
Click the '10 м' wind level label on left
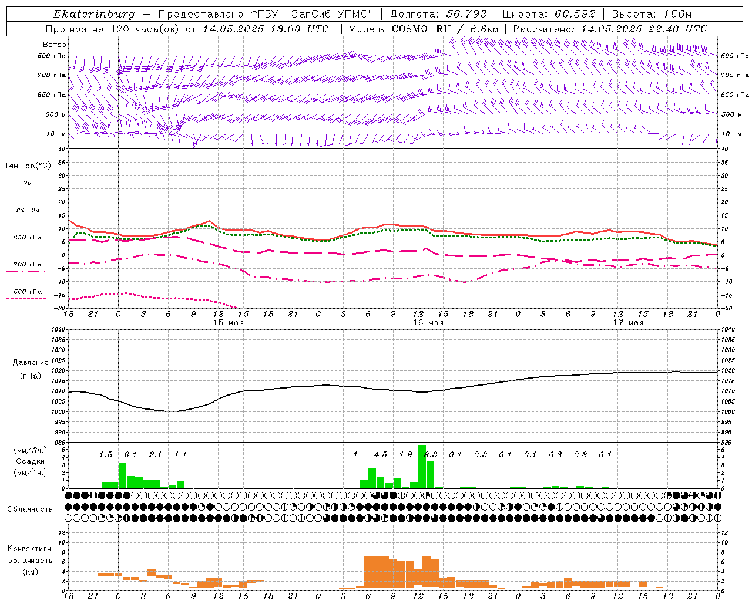pos(56,134)
